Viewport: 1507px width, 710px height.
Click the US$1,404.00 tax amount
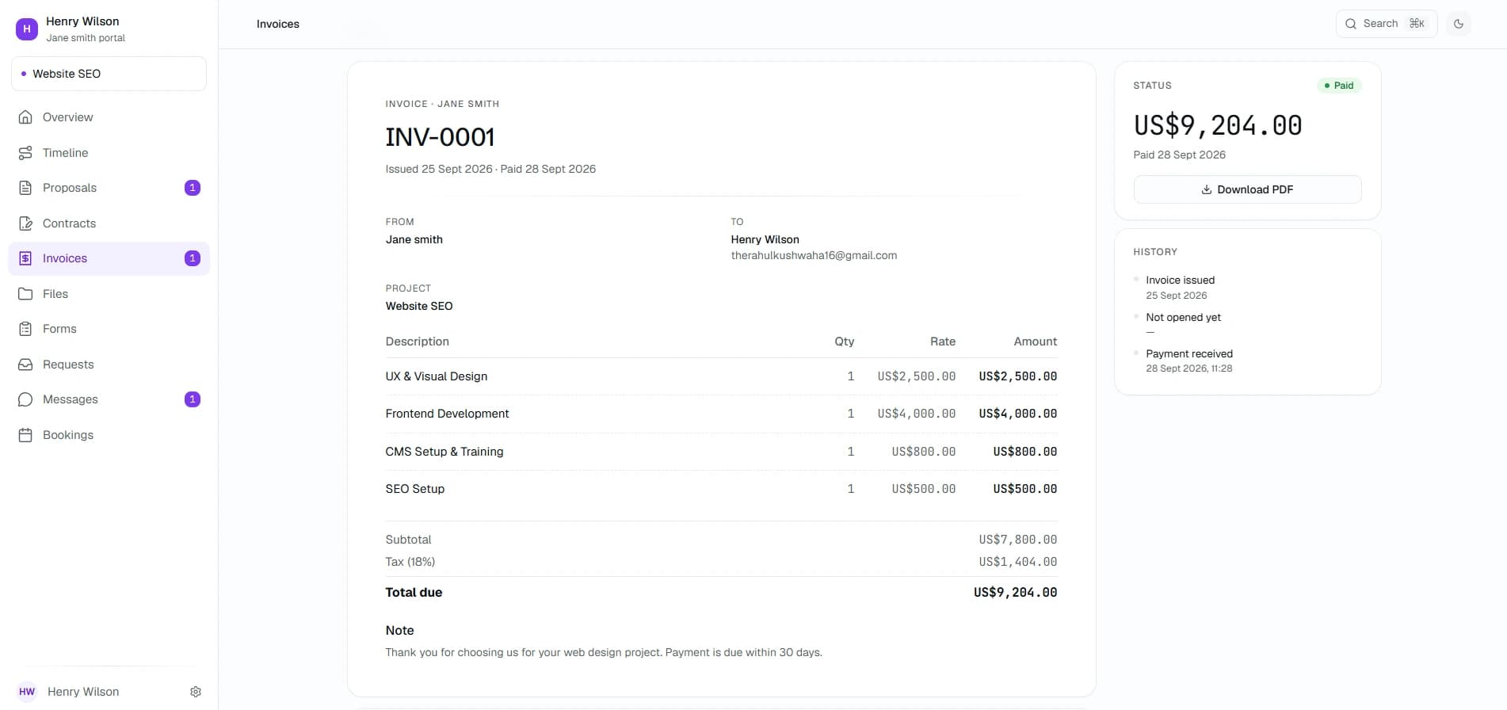pyautogui.click(x=1017, y=562)
